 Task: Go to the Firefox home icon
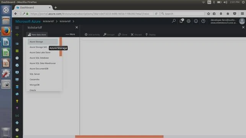coord(228,14)
